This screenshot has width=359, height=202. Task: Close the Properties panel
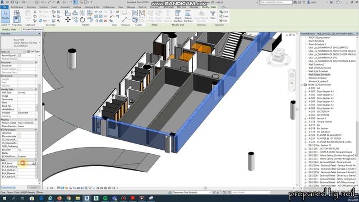click(39, 34)
